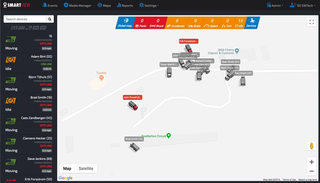Click the idle icon for Adam Bint (05)
This screenshot has width=320, height=183.
pyautogui.click(x=11, y=60)
